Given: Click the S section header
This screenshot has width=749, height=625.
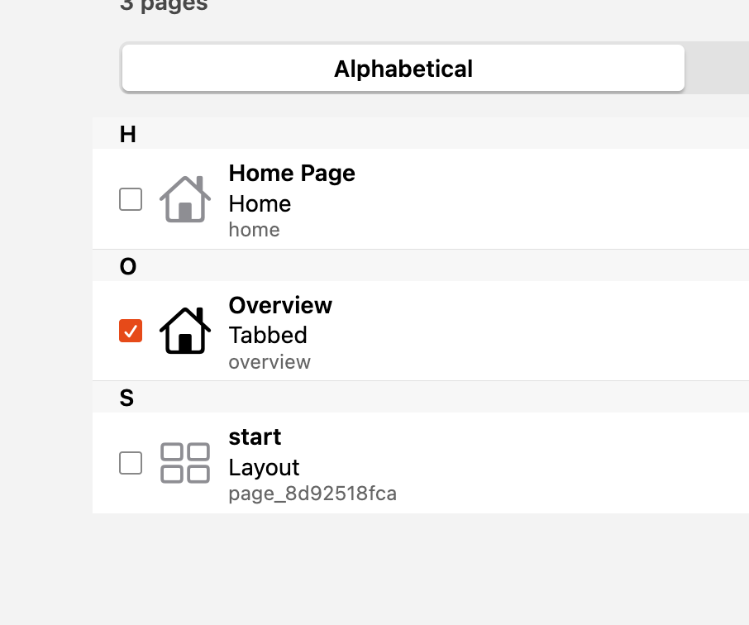Looking at the screenshot, I should coord(126,398).
